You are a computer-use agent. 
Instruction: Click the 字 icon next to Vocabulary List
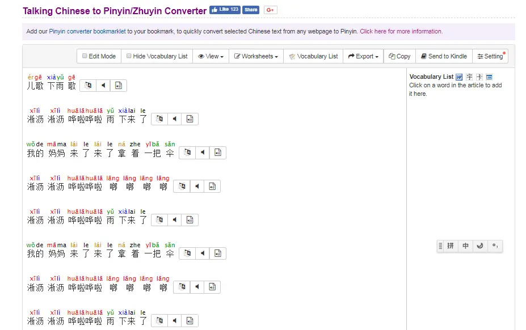(469, 77)
